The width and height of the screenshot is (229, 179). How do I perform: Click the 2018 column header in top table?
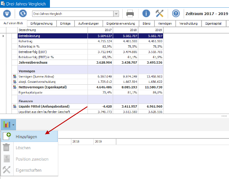[125, 30]
